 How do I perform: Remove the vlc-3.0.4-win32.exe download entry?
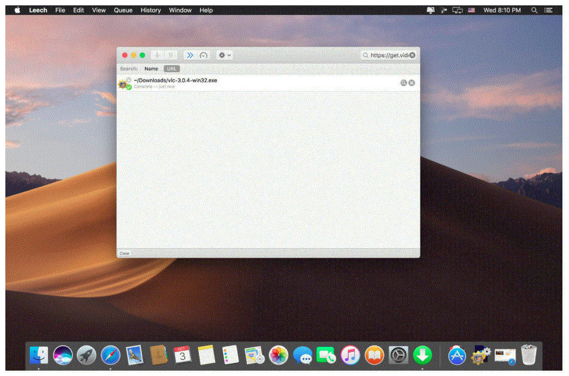(x=411, y=83)
